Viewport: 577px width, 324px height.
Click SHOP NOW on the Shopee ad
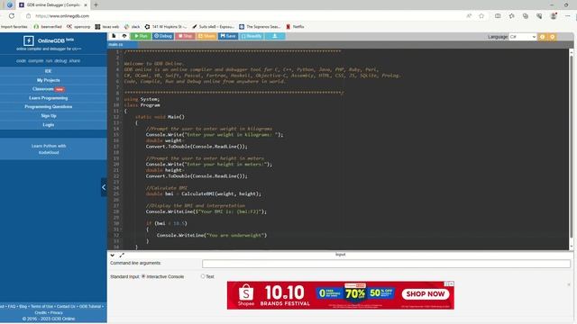pyautogui.click(x=426, y=294)
